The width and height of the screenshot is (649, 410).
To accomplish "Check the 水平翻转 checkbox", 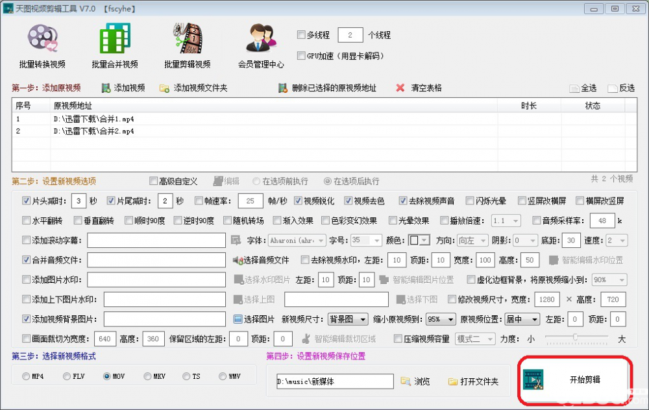I will 26,221.
